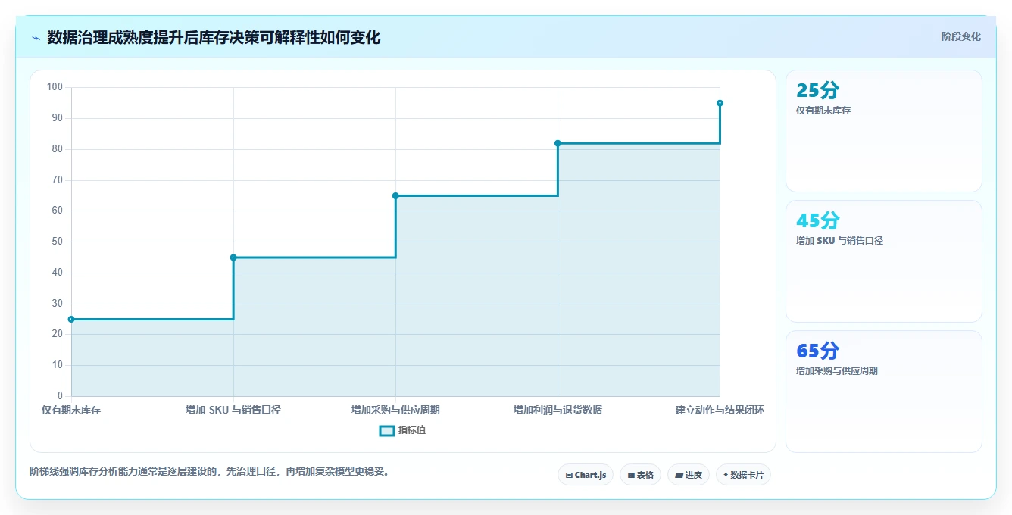Image resolution: width=1012 pixels, height=515 pixels.
Task: Open the 45分 增加 SKU 与销售口径 card
Action: (x=883, y=261)
